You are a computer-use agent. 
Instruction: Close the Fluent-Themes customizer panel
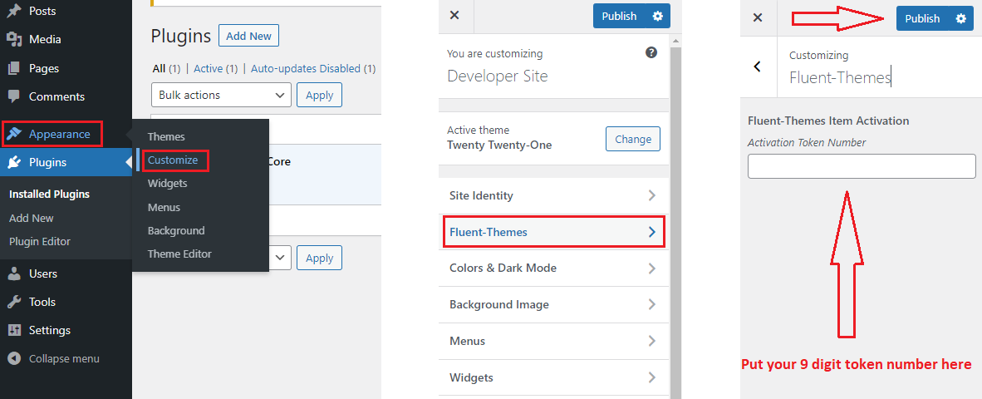758,17
